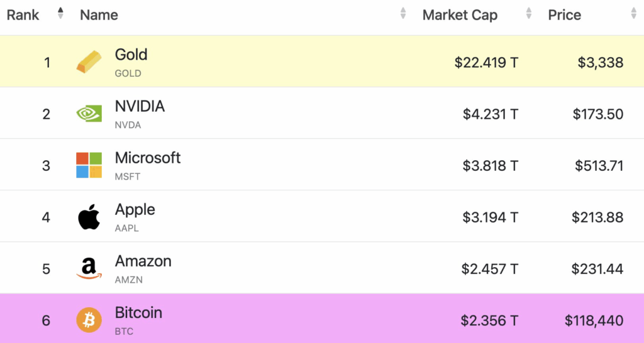644x343 pixels.
Task: Sort table using Market Cap arrows
Action: click(529, 13)
